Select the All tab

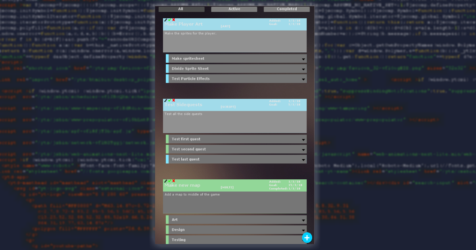[181, 9]
